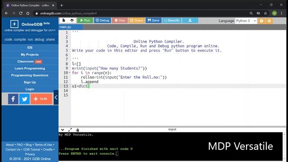This screenshot has width=288, height=162.
Task: Beautify the code formatting
Action: (172, 20)
